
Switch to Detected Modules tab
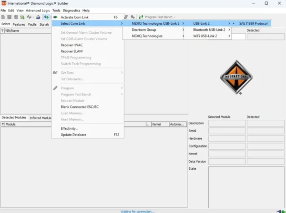point(14,117)
